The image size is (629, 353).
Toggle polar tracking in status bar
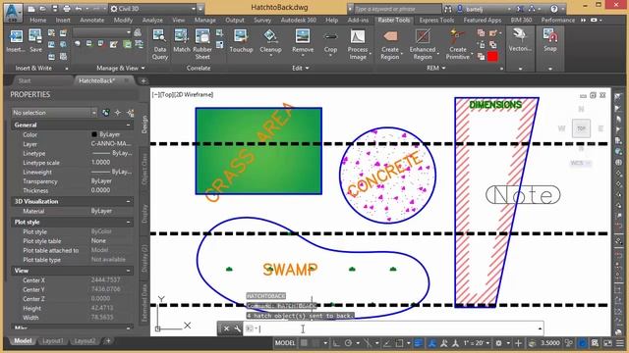[x=348, y=343]
